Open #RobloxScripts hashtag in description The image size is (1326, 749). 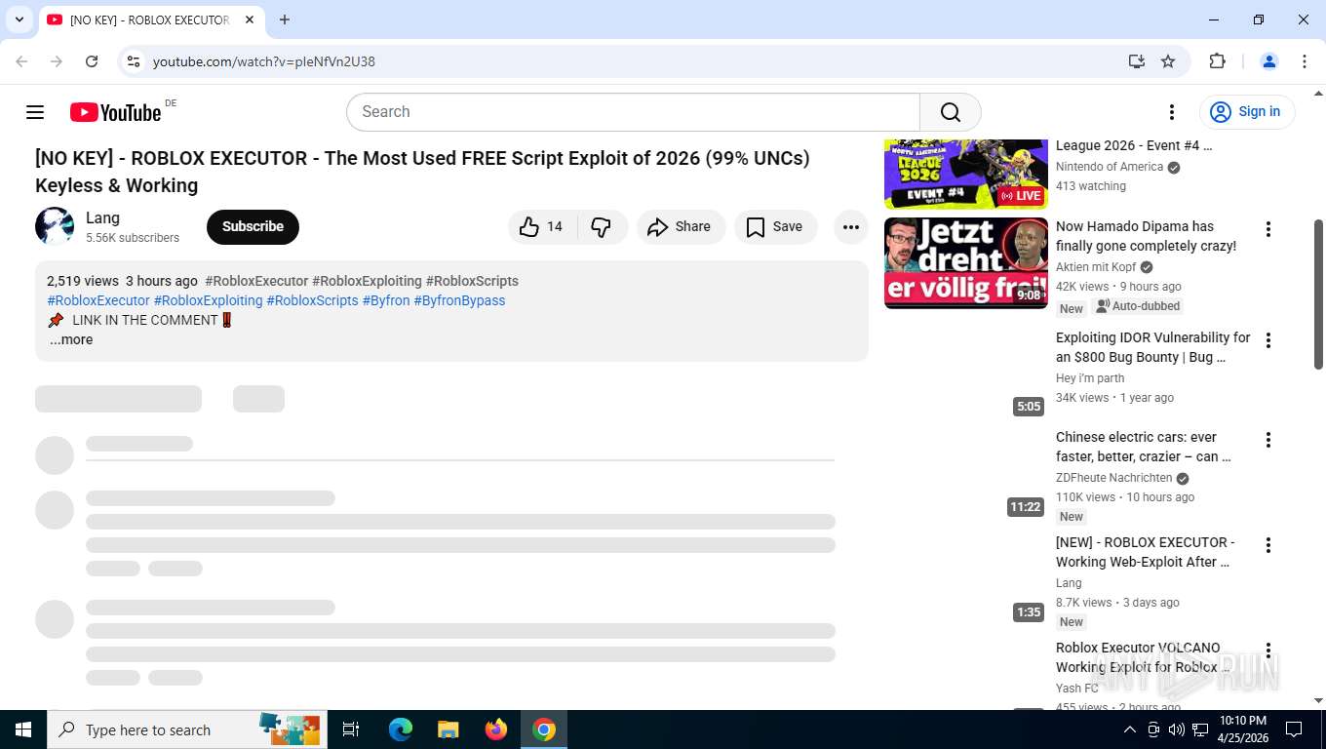tap(312, 300)
